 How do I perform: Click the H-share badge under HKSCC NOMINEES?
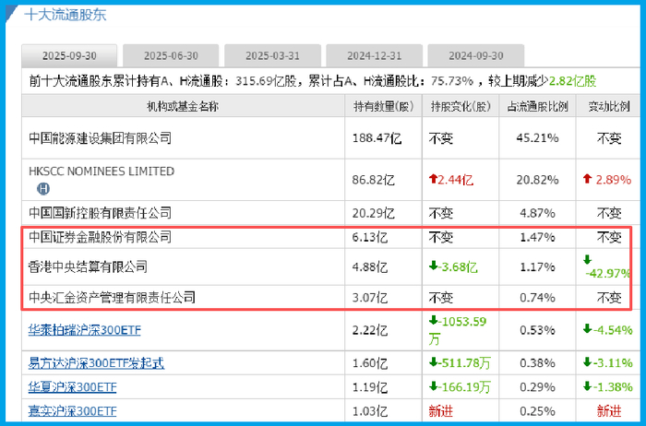click(x=43, y=189)
